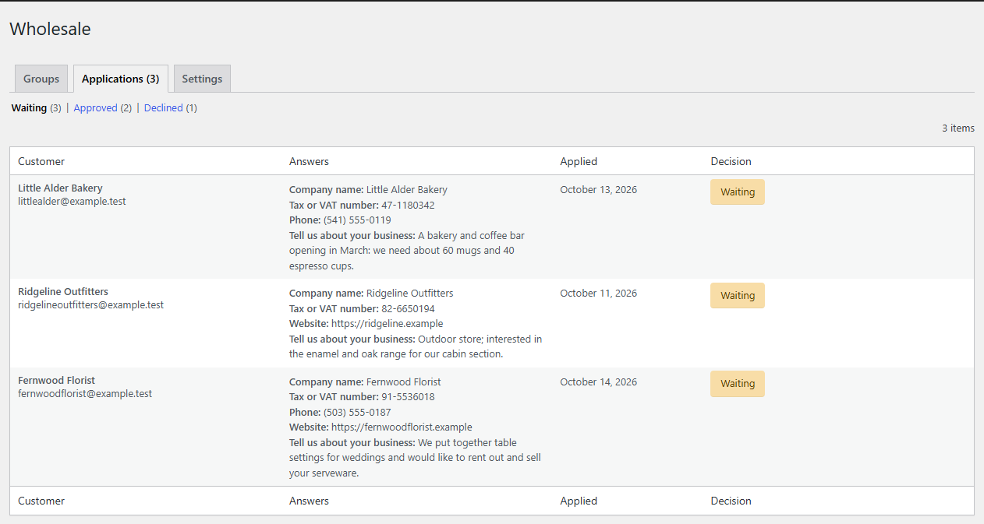The height and width of the screenshot is (524, 984).
Task: Click the email ridgelineoutfitters@example.test
Action: (90, 305)
